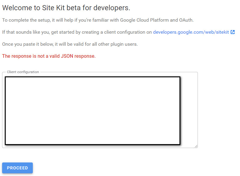Click text 'Once you paste it below'
Image resolution: width=240 pixels, height=176 pixels.
point(28,44)
